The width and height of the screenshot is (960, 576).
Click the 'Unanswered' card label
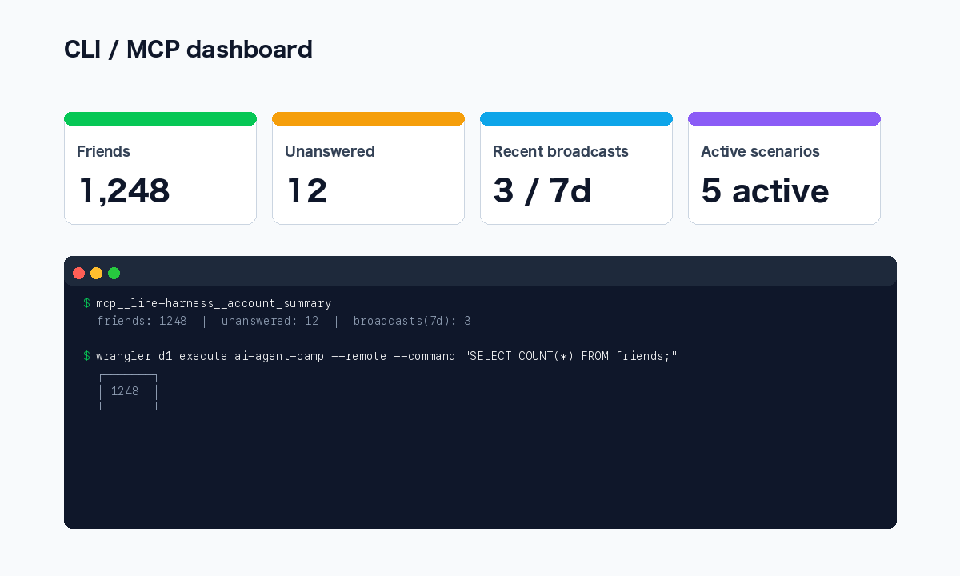[330, 152]
